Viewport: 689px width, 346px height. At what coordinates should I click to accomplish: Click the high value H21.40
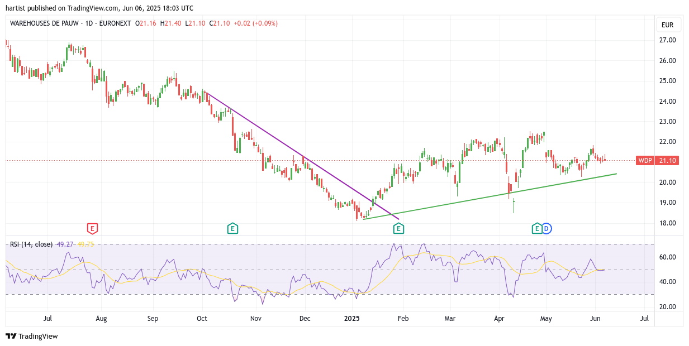171,23
